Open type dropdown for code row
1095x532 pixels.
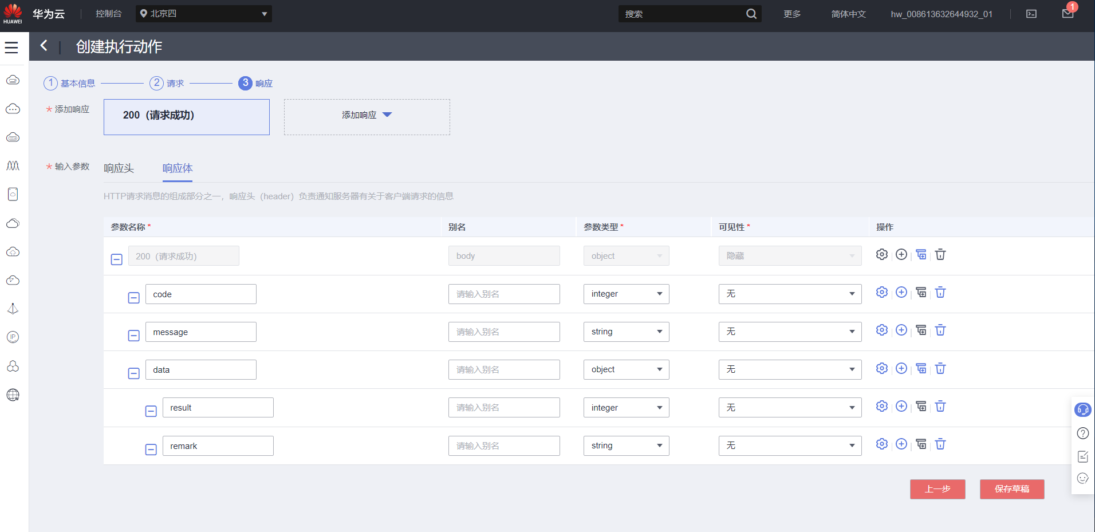(626, 294)
